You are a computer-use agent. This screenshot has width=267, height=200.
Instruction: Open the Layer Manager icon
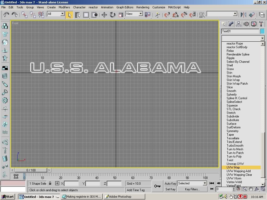click(x=262, y=15)
